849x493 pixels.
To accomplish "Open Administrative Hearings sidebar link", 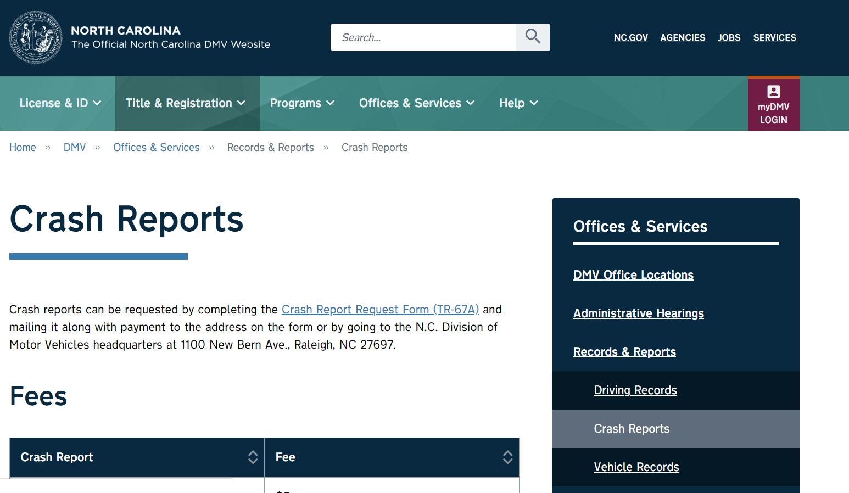I will pyautogui.click(x=639, y=313).
